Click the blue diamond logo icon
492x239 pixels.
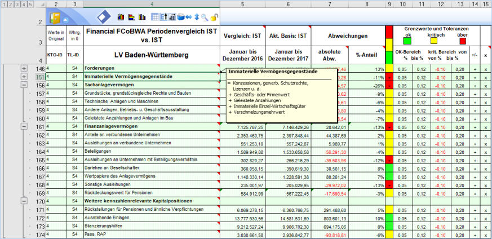tap(104, 16)
